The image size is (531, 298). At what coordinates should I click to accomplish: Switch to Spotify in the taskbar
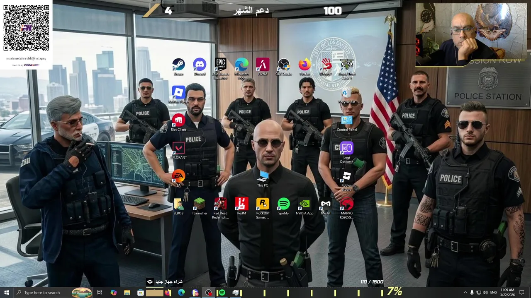click(x=222, y=293)
